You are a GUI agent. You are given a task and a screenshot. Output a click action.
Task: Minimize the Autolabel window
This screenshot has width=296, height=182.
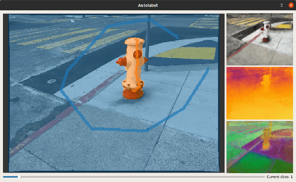(282, 5)
